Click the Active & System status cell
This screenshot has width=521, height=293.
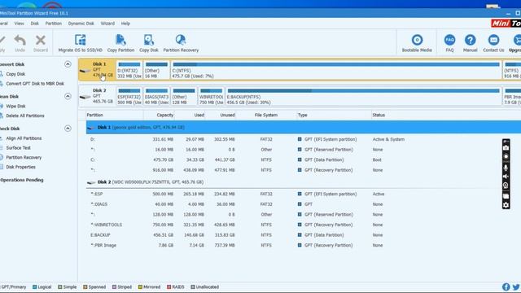pyautogui.click(x=388, y=139)
